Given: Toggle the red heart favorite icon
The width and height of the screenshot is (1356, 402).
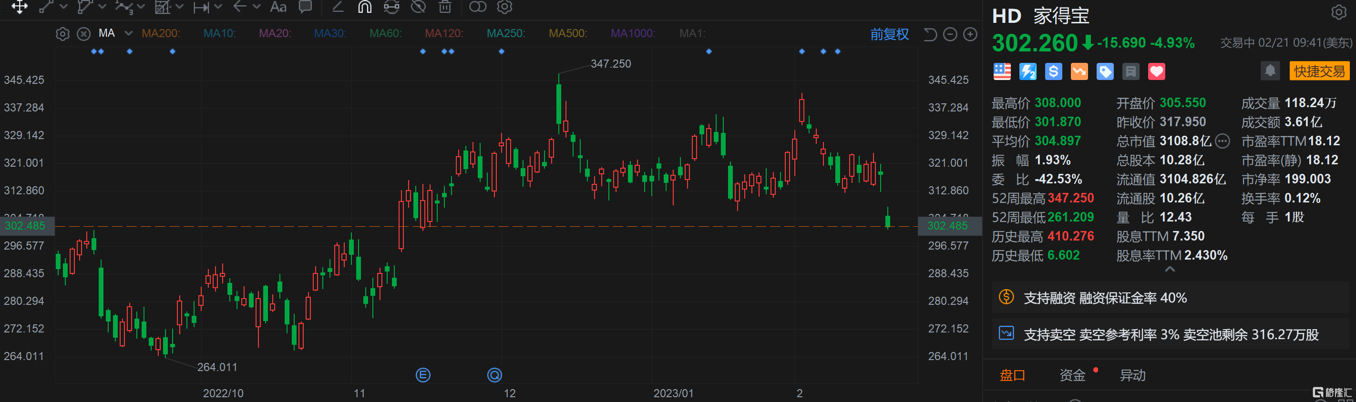Looking at the screenshot, I should click(1157, 71).
